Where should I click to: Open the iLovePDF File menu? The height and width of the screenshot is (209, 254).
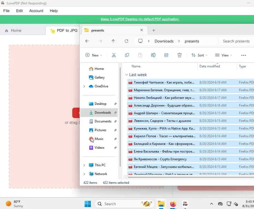tap(6, 11)
